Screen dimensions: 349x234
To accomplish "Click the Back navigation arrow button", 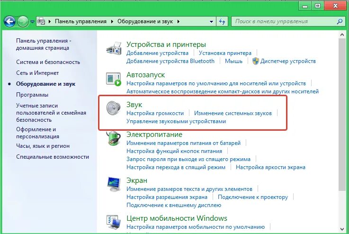I will (9, 22).
